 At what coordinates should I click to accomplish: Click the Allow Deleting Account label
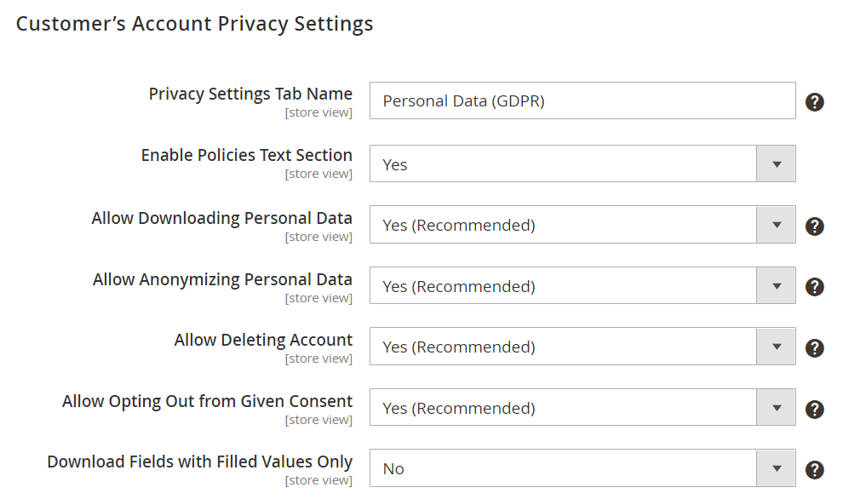(263, 340)
